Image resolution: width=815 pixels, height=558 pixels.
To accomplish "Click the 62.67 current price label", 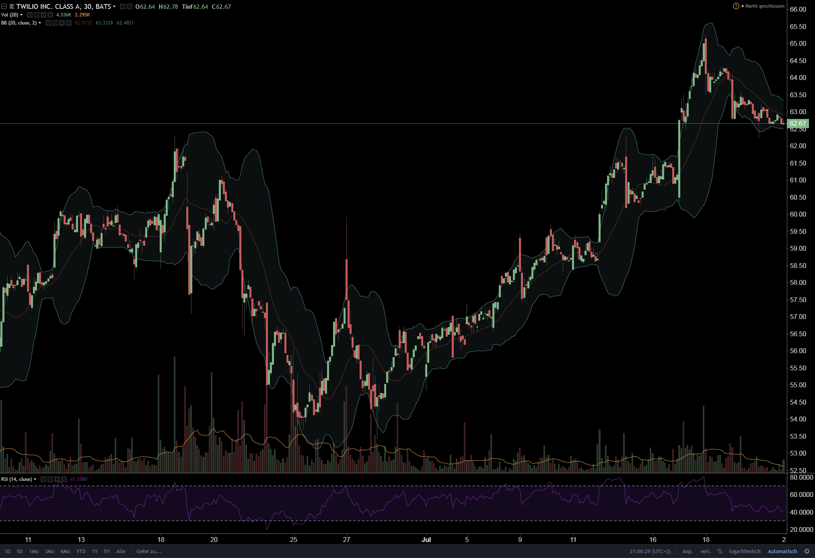I will 798,123.
